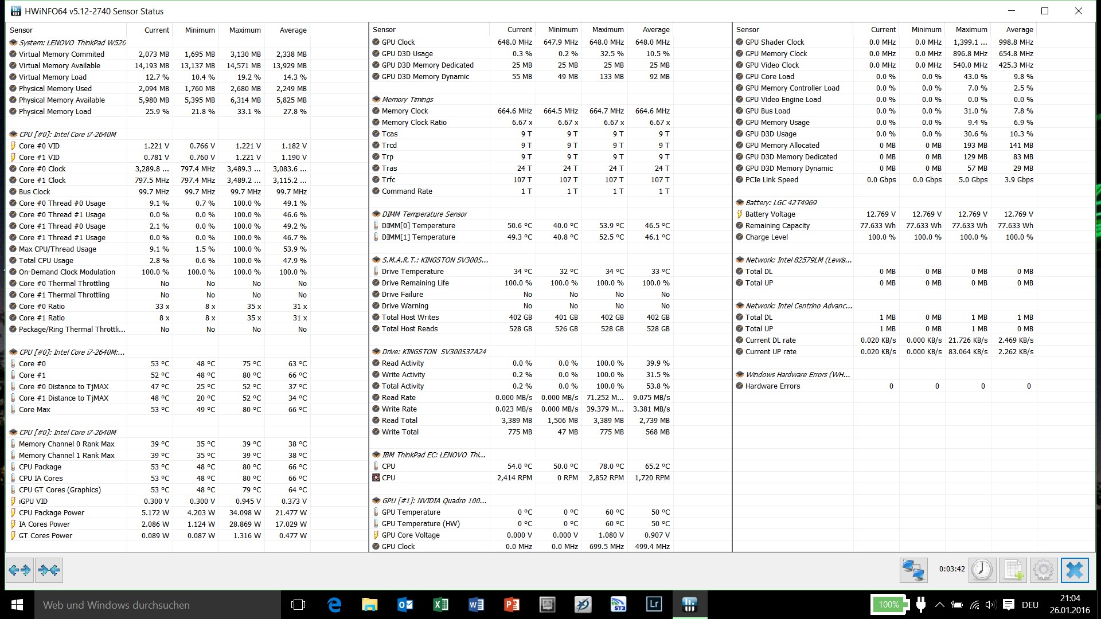1101x619 pixels.
Task: Click the clock reset timer button
Action: coord(982,570)
